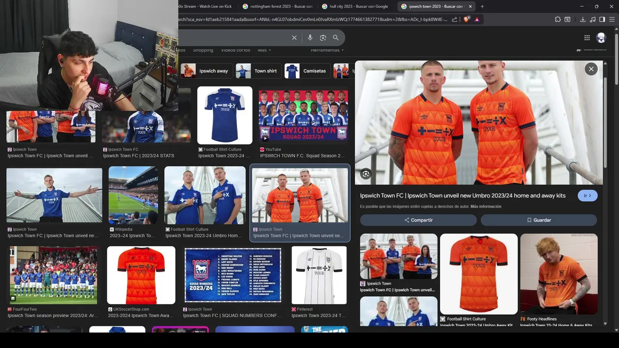Open the player with arms outstretched thumbnail
The image size is (619, 348).
(x=54, y=195)
